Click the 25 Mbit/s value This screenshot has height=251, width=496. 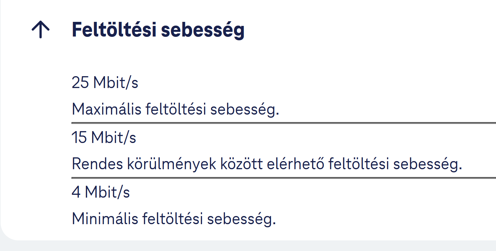tap(105, 83)
